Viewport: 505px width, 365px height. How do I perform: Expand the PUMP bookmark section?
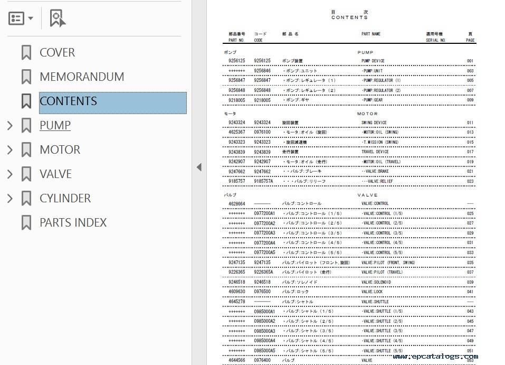tap(10, 125)
